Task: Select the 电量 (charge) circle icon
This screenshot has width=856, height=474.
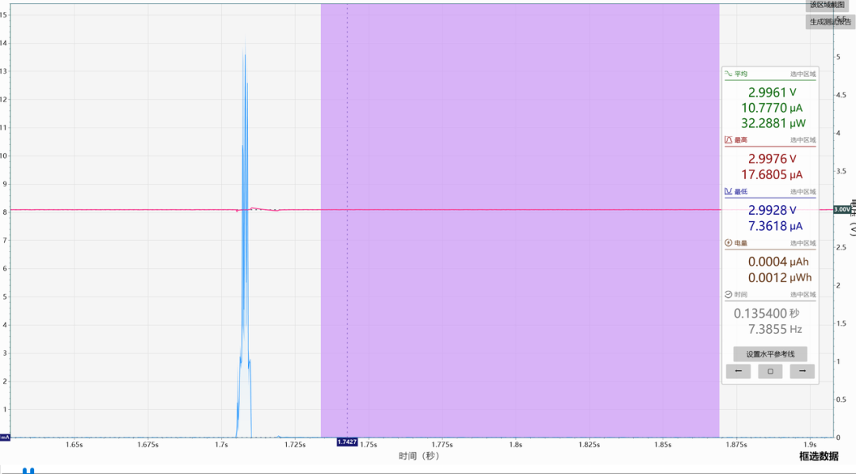Action: point(729,243)
